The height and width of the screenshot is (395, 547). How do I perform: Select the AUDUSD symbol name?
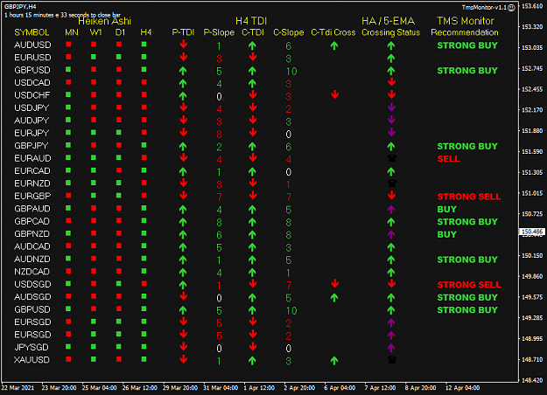(32, 45)
